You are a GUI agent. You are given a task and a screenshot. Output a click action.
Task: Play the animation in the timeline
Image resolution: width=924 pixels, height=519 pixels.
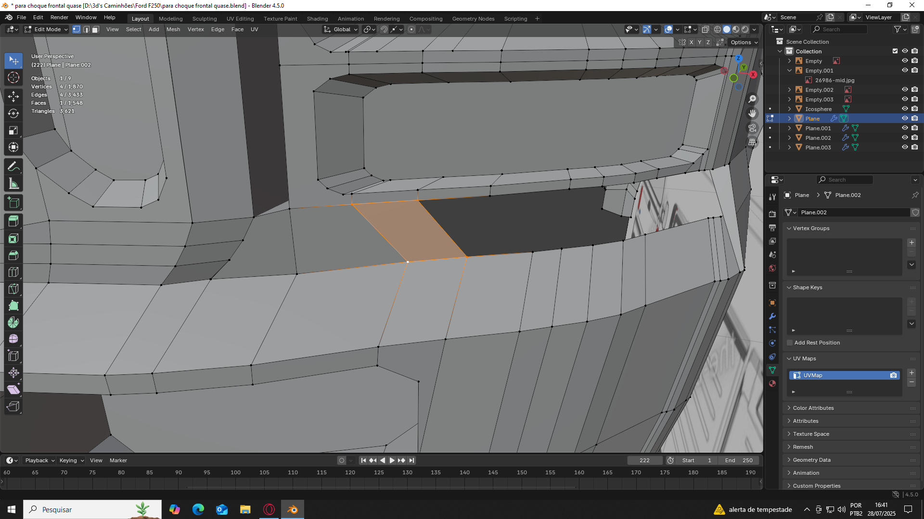coord(392,460)
